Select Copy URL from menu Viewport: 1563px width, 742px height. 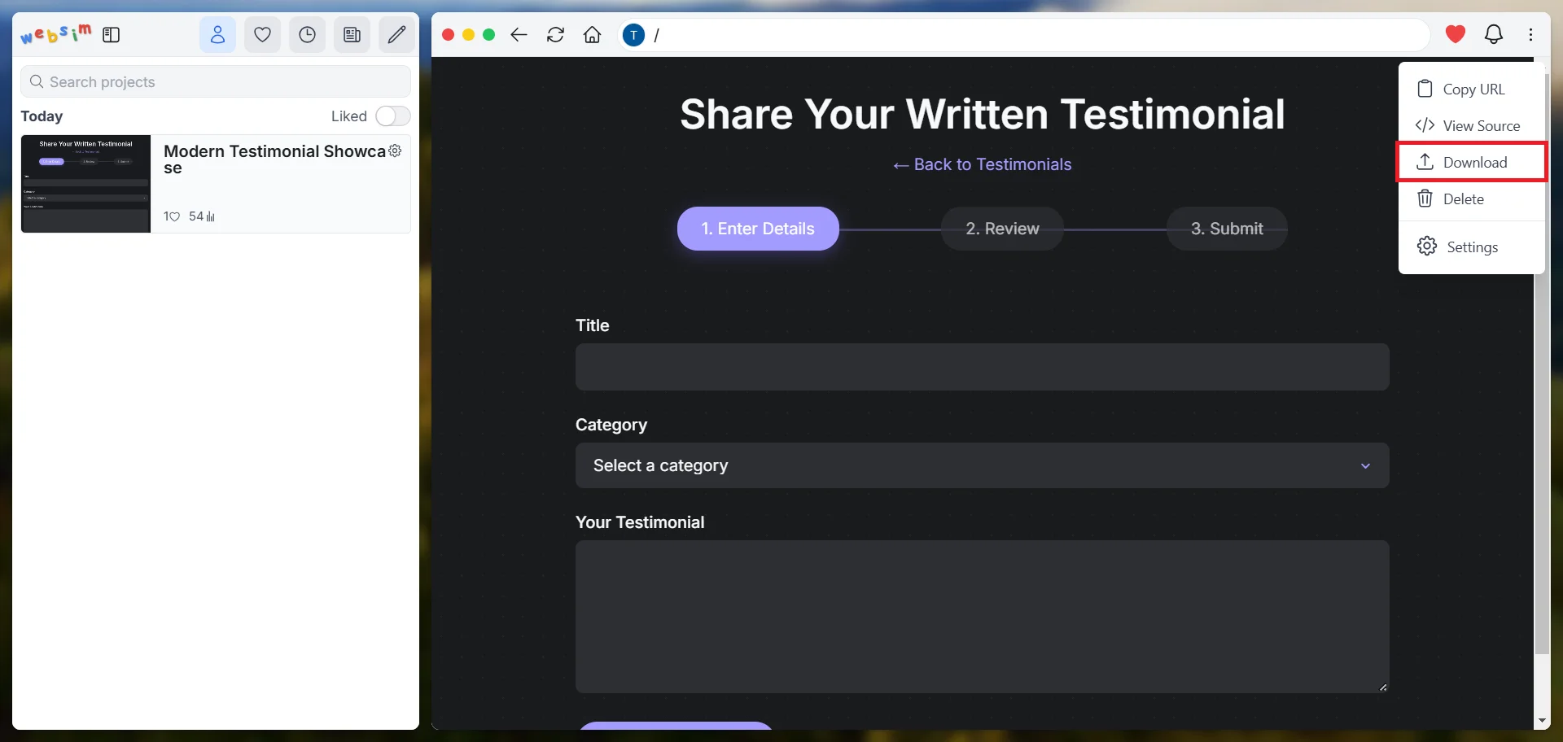(x=1472, y=89)
